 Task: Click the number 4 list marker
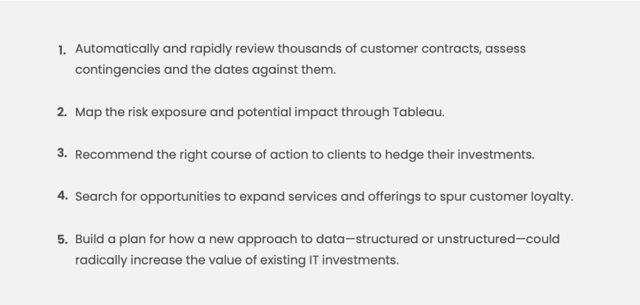pos(62,195)
